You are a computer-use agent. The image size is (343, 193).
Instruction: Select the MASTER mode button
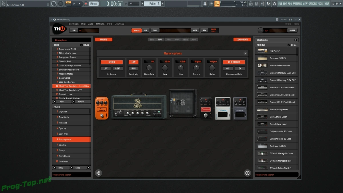click(x=137, y=30)
